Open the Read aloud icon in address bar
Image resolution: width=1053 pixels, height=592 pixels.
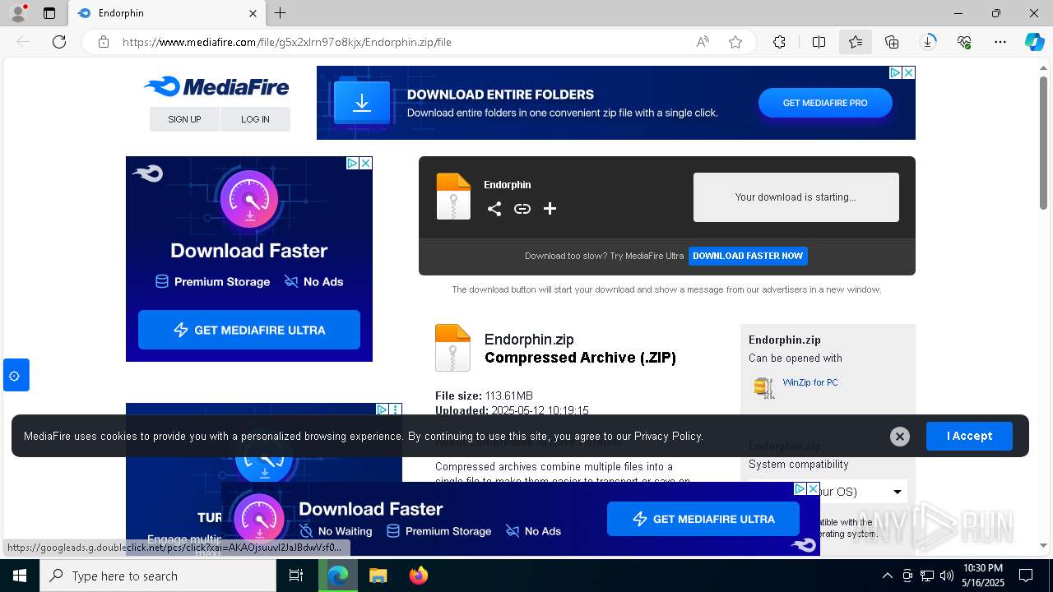[x=703, y=42]
